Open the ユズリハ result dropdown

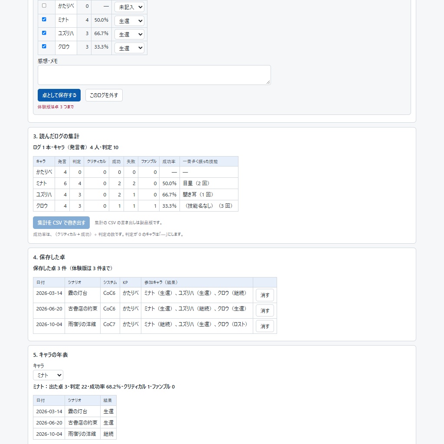coord(129,35)
